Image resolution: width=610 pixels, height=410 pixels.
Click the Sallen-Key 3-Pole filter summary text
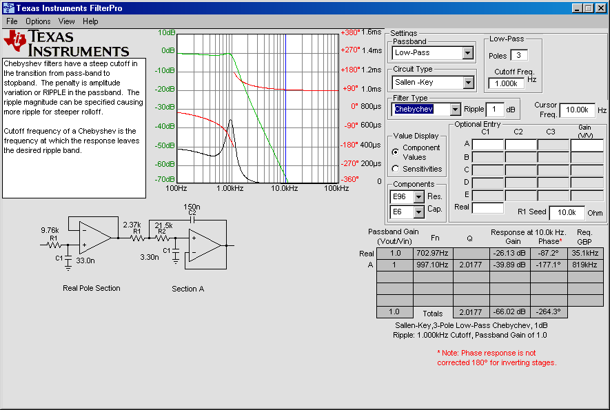click(470, 330)
